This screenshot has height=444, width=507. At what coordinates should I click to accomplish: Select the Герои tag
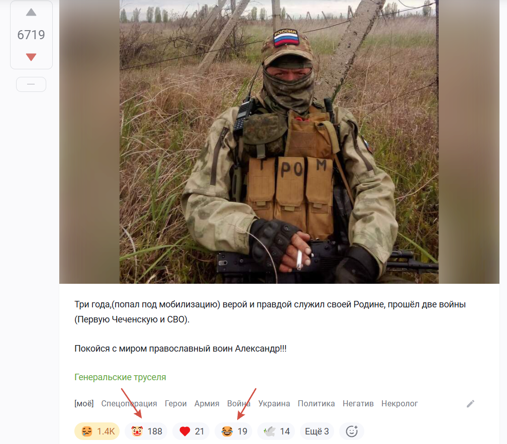point(175,404)
